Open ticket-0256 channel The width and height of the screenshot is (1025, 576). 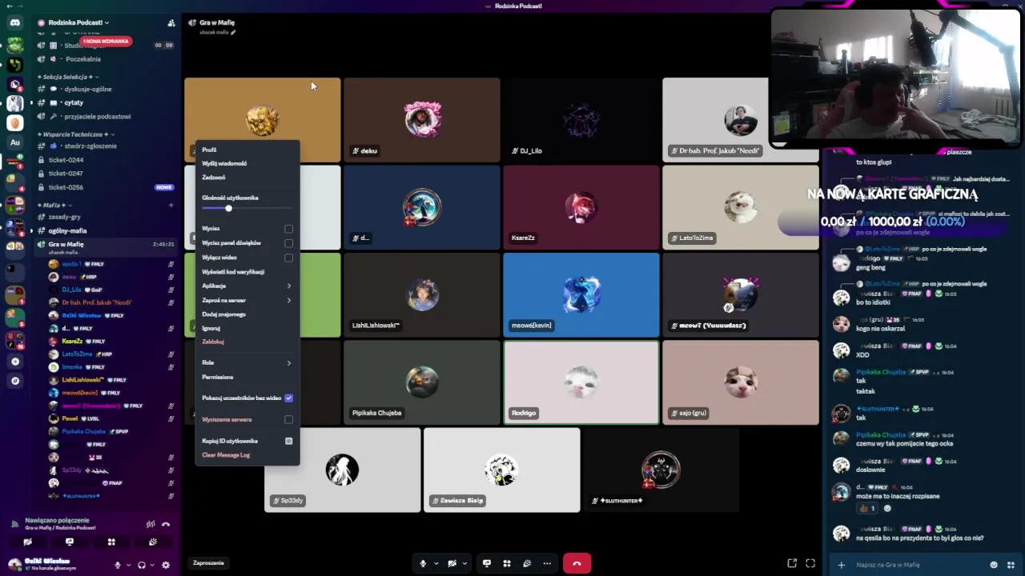[106, 187]
